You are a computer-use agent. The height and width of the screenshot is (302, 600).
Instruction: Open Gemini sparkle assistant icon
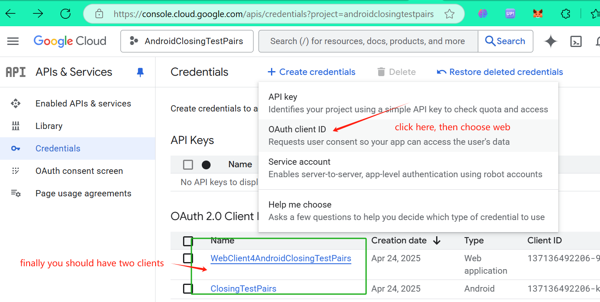pyautogui.click(x=551, y=41)
